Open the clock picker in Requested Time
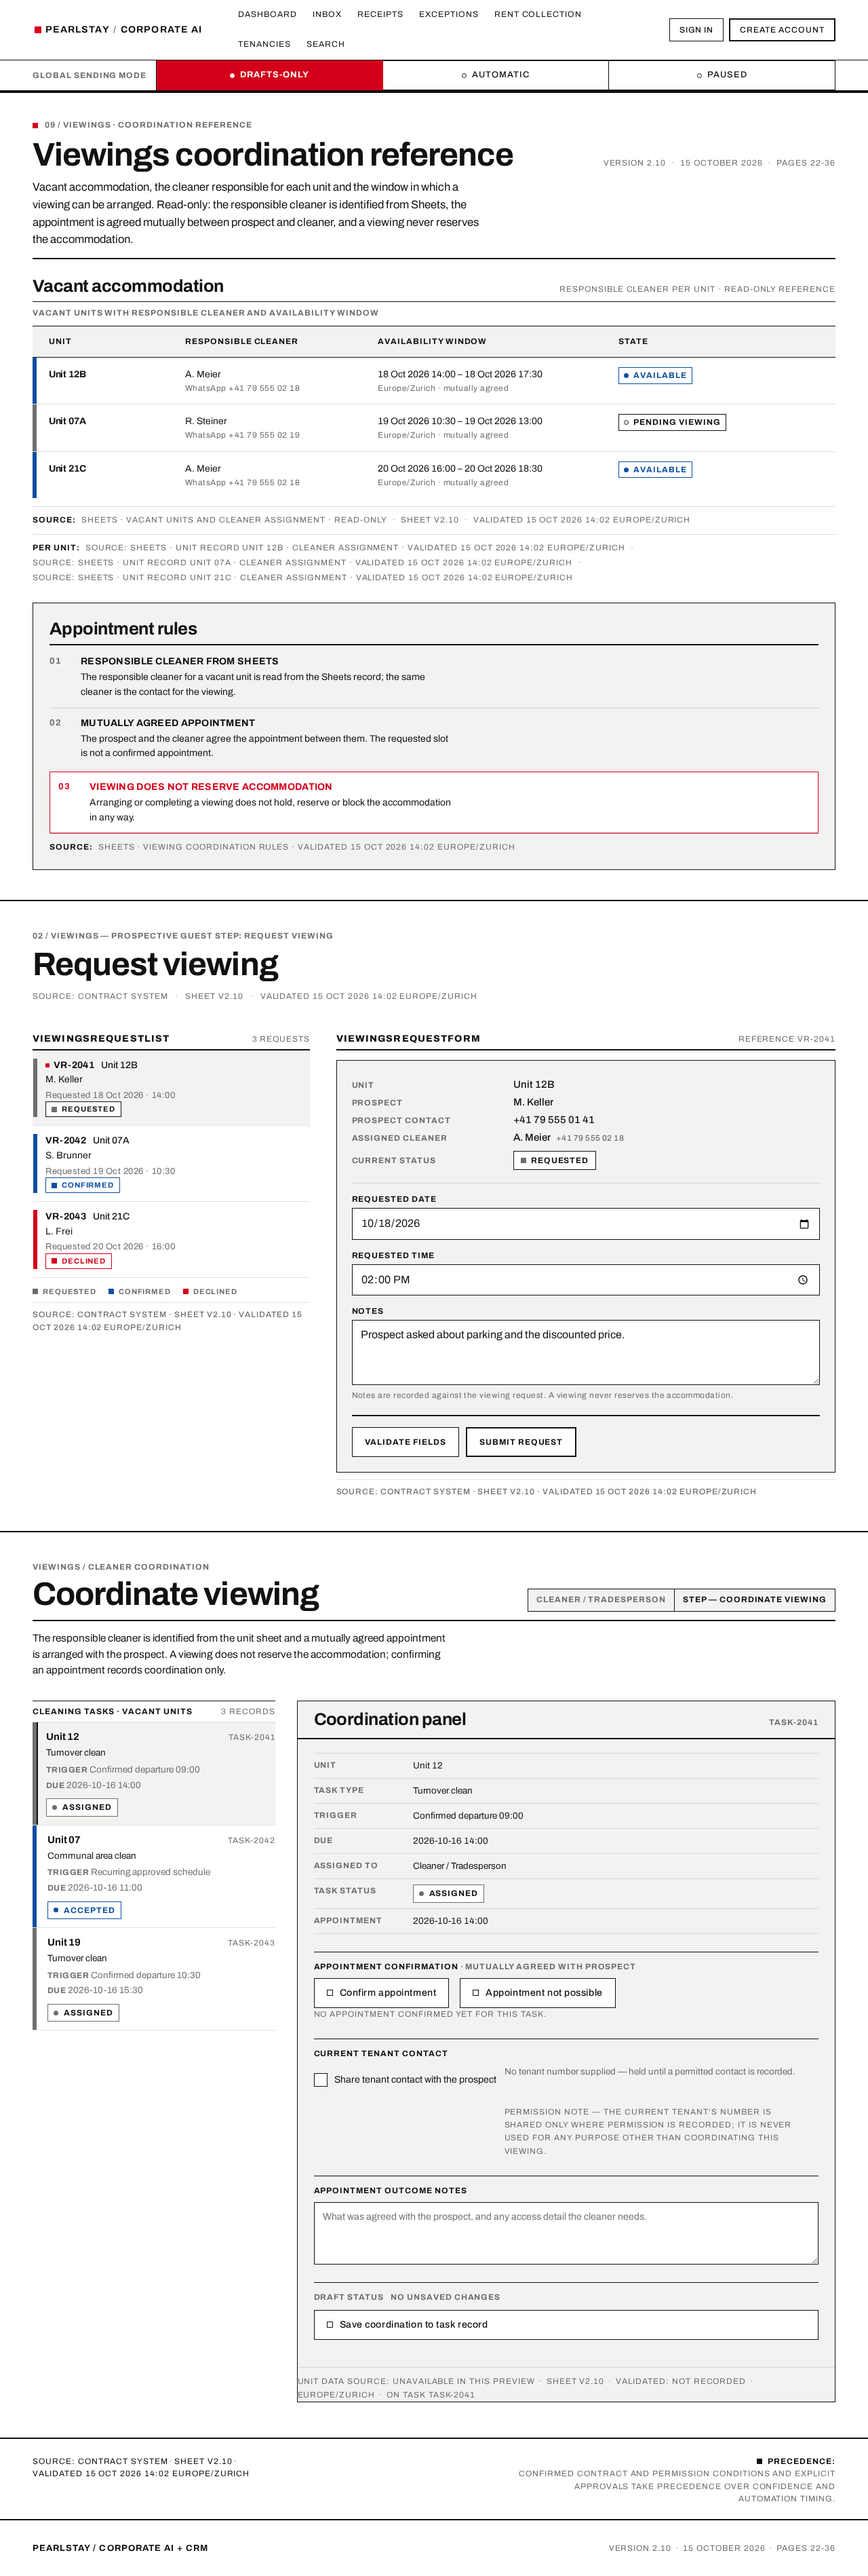This screenshot has height=2576, width=868. pyautogui.click(x=803, y=1280)
